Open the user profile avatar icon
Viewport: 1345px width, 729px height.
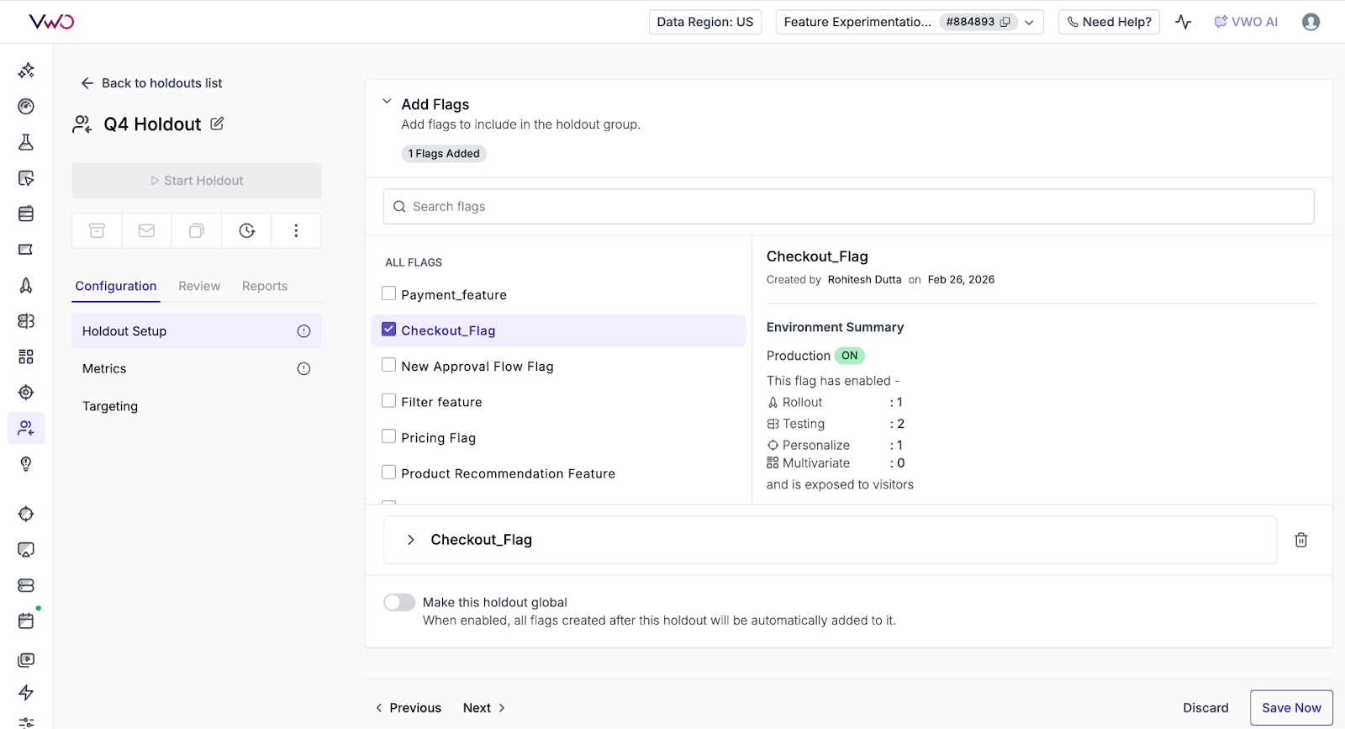click(x=1311, y=22)
